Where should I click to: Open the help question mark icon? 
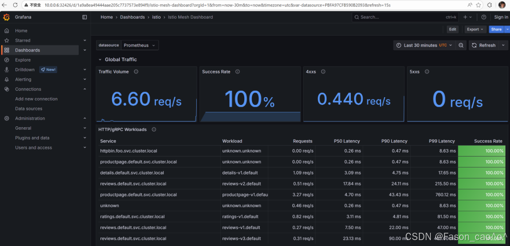coord(483,17)
